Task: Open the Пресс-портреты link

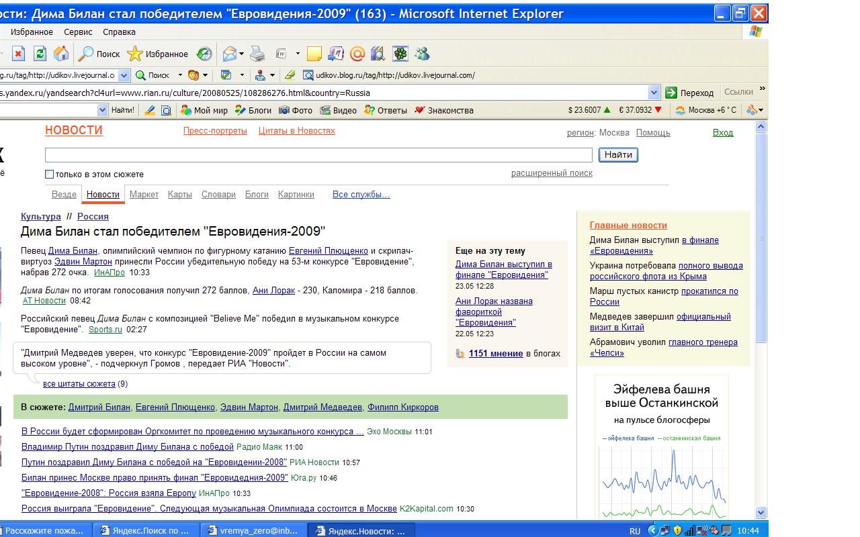Action: pos(215,131)
